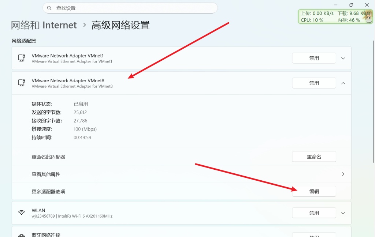Minimize the Settings window

pyautogui.click(x=336, y=5)
